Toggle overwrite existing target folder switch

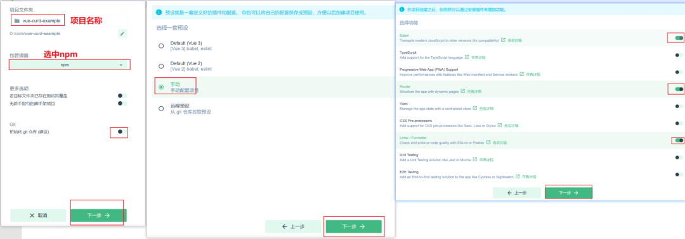122,95
